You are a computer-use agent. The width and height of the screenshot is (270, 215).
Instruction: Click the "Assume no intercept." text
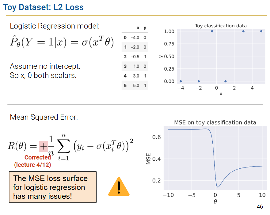coord(45,66)
